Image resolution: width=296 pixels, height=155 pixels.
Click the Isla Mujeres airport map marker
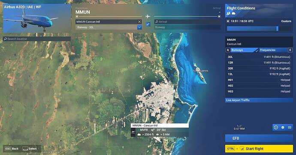click(198, 69)
